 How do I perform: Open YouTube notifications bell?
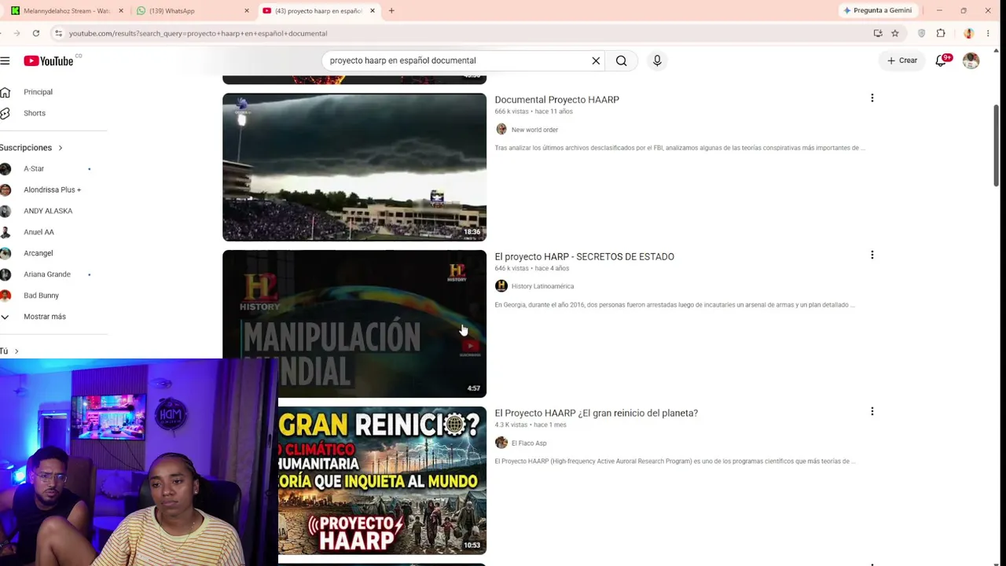pyautogui.click(x=941, y=61)
